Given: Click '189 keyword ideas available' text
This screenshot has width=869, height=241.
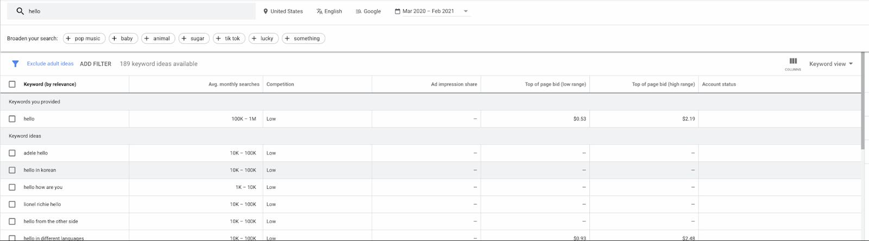Looking at the screenshot, I should point(159,64).
